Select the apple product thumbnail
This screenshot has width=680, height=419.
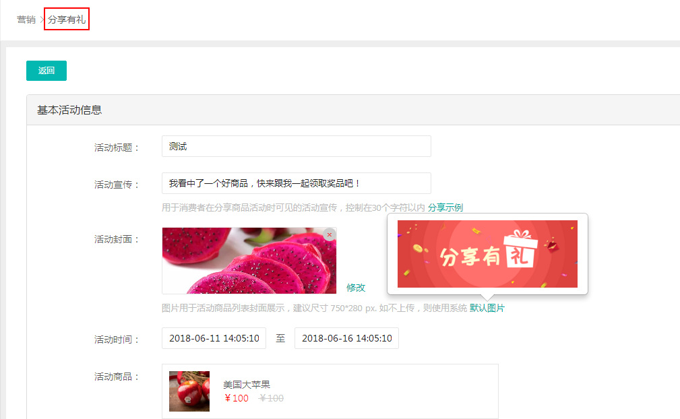(x=189, y=391)
